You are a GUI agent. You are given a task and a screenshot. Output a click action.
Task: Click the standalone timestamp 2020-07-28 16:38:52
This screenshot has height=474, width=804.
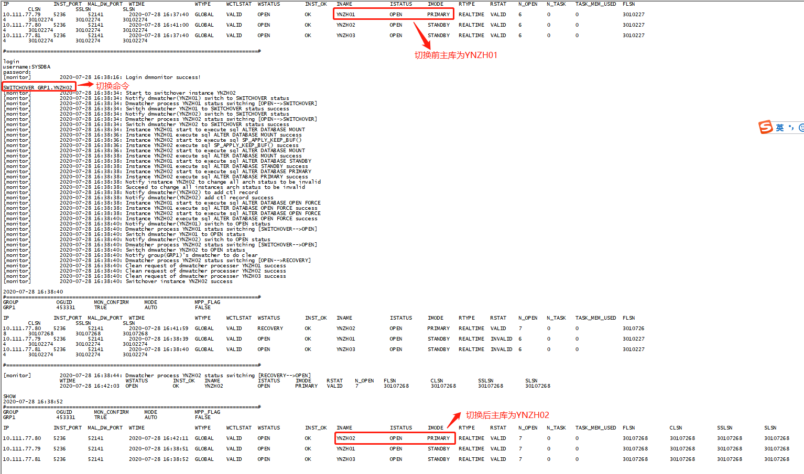click(33, 402)
